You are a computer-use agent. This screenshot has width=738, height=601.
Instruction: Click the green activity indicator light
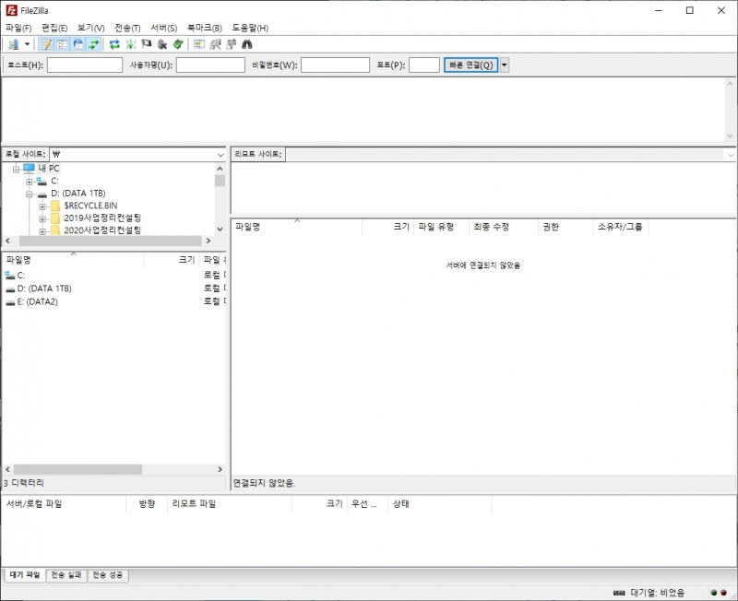713,593
